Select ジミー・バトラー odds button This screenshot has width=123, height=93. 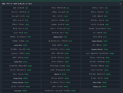[61, 16]
